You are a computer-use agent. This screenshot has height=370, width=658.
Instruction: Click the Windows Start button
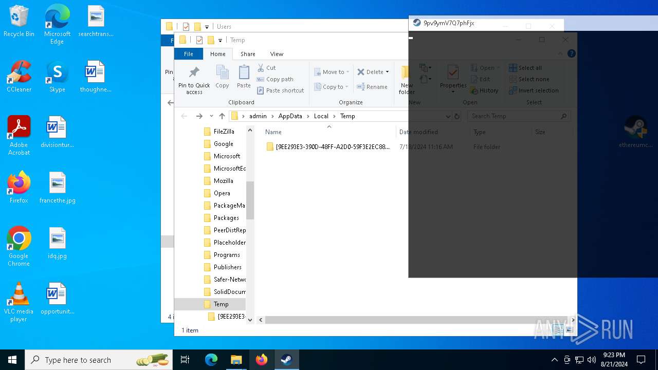pos(12,360)
